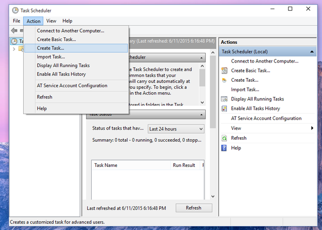This screenshot has height=230, width=322.
Task: Click Create Task in Actions pane
Action: (245, 80)
